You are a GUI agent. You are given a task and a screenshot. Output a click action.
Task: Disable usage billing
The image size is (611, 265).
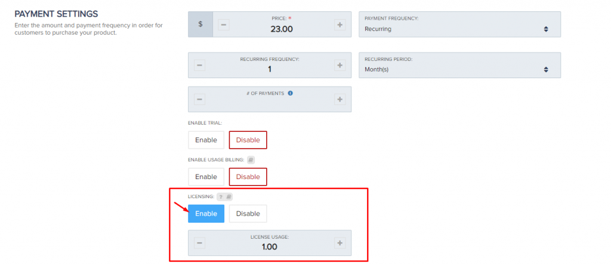[x=248, y=177]
